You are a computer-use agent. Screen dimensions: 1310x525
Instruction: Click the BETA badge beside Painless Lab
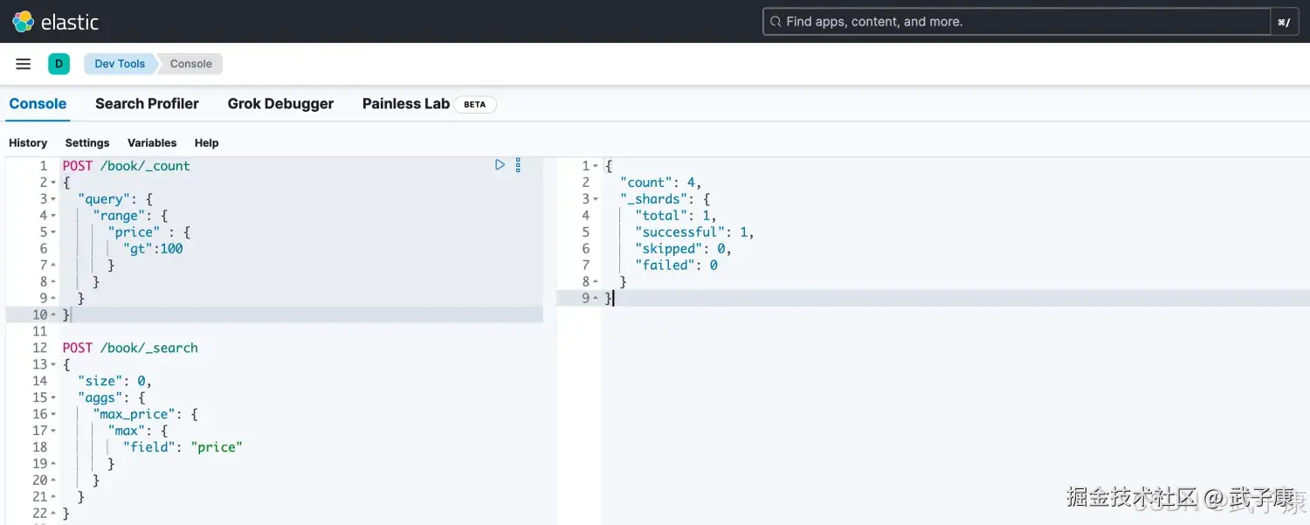[x=474, y=104]
